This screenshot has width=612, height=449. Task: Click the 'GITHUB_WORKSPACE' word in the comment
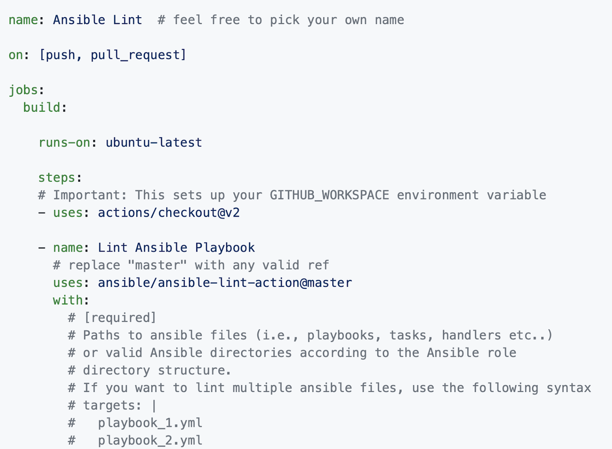point(329,195)
